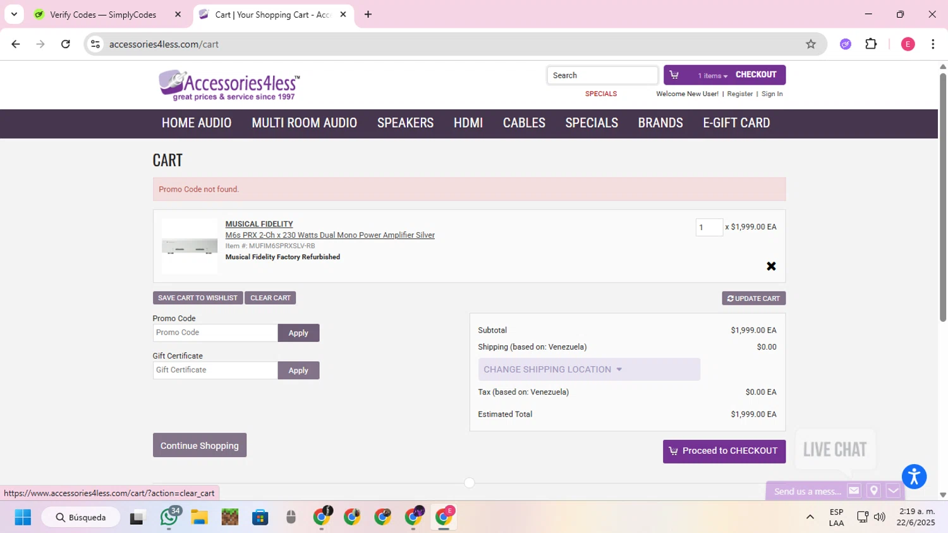948x533 pixels.
Task: Open the BRANDS menu
Action: click(x=660, y=123)
